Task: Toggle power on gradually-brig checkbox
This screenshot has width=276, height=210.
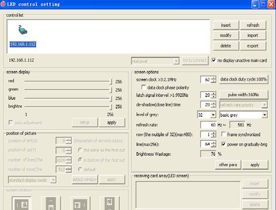Action: (x=224, y=144)
